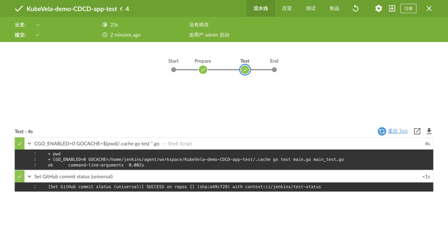Click the '2 minutes ago' timestamp

(125, 35)
